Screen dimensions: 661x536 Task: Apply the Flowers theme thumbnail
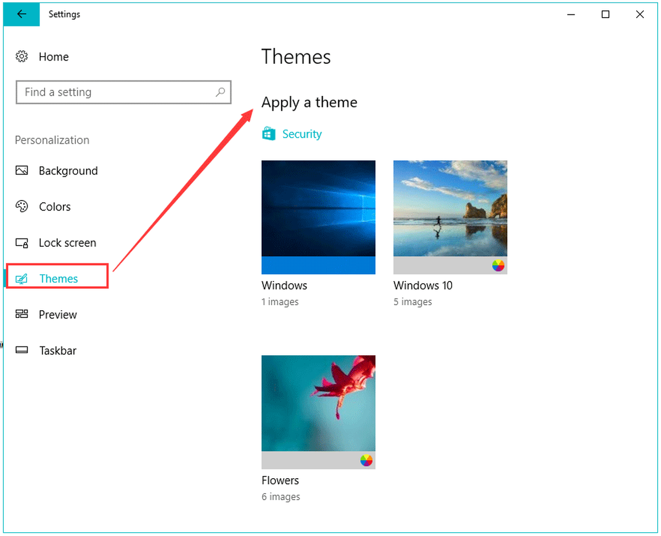tap(318, 412)
